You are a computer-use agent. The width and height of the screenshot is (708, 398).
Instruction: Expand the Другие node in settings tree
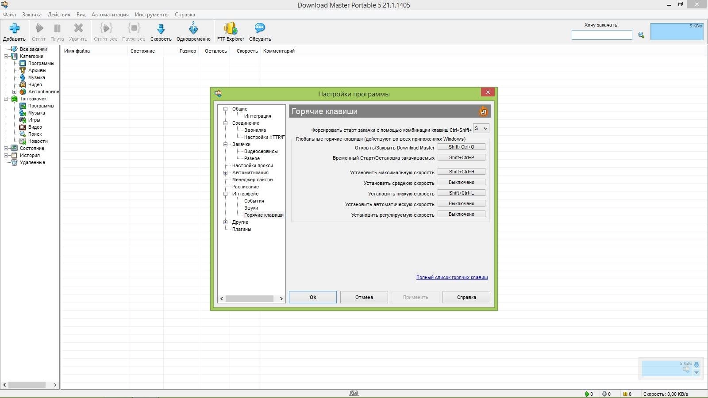225,222
